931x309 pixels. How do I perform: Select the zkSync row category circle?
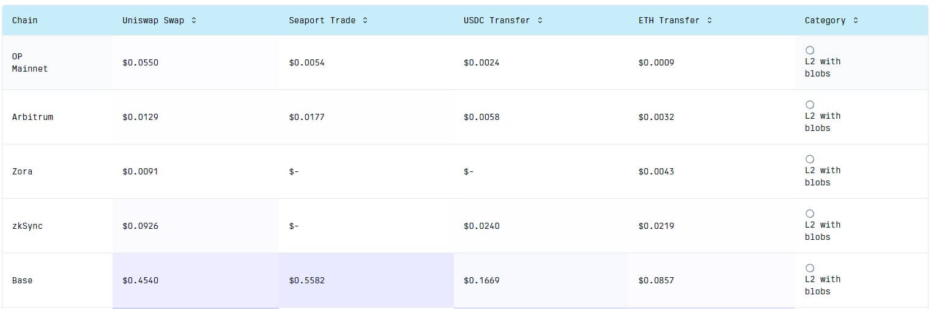point(810,214)
